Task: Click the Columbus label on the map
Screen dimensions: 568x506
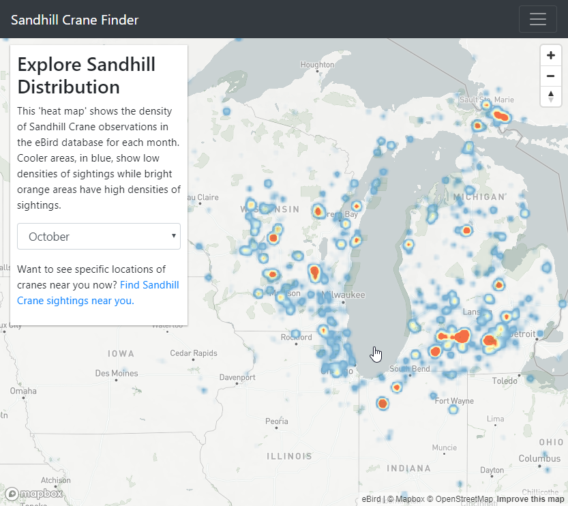Action: point(539,458)
